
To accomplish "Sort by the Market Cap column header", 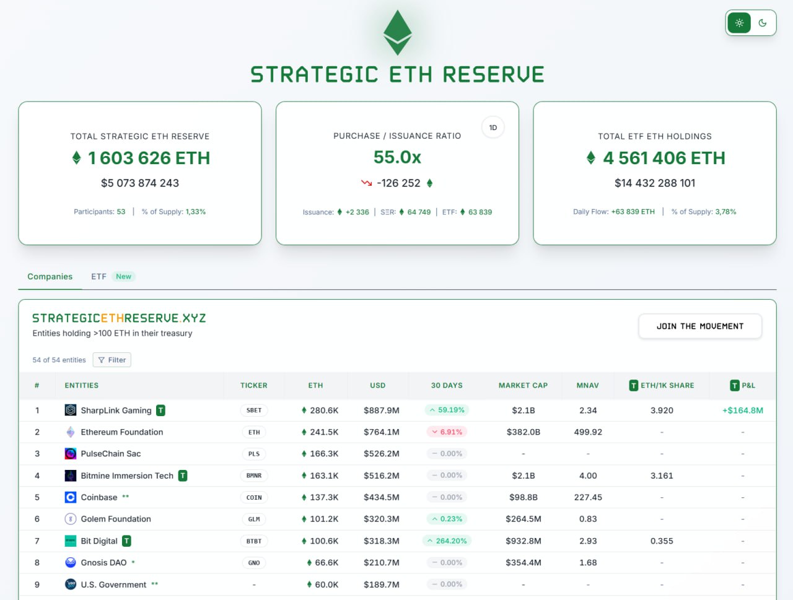I will (524, 385).
